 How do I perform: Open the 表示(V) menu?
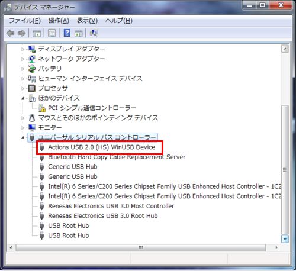point(87,21)
